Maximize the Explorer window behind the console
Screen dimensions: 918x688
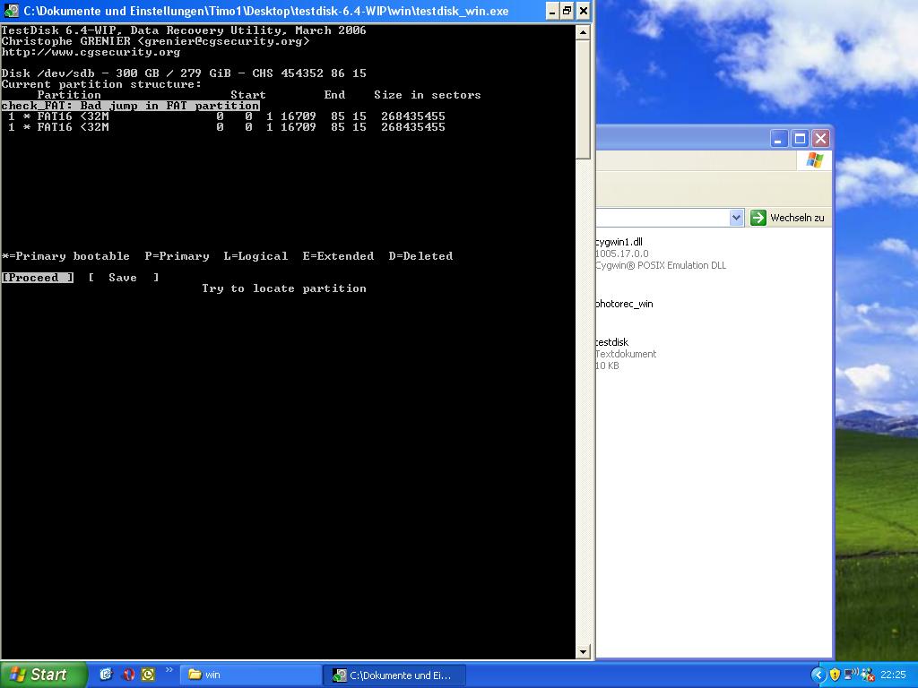coord(800,139)
